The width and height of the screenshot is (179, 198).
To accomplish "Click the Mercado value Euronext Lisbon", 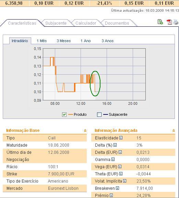I will 63,188.
